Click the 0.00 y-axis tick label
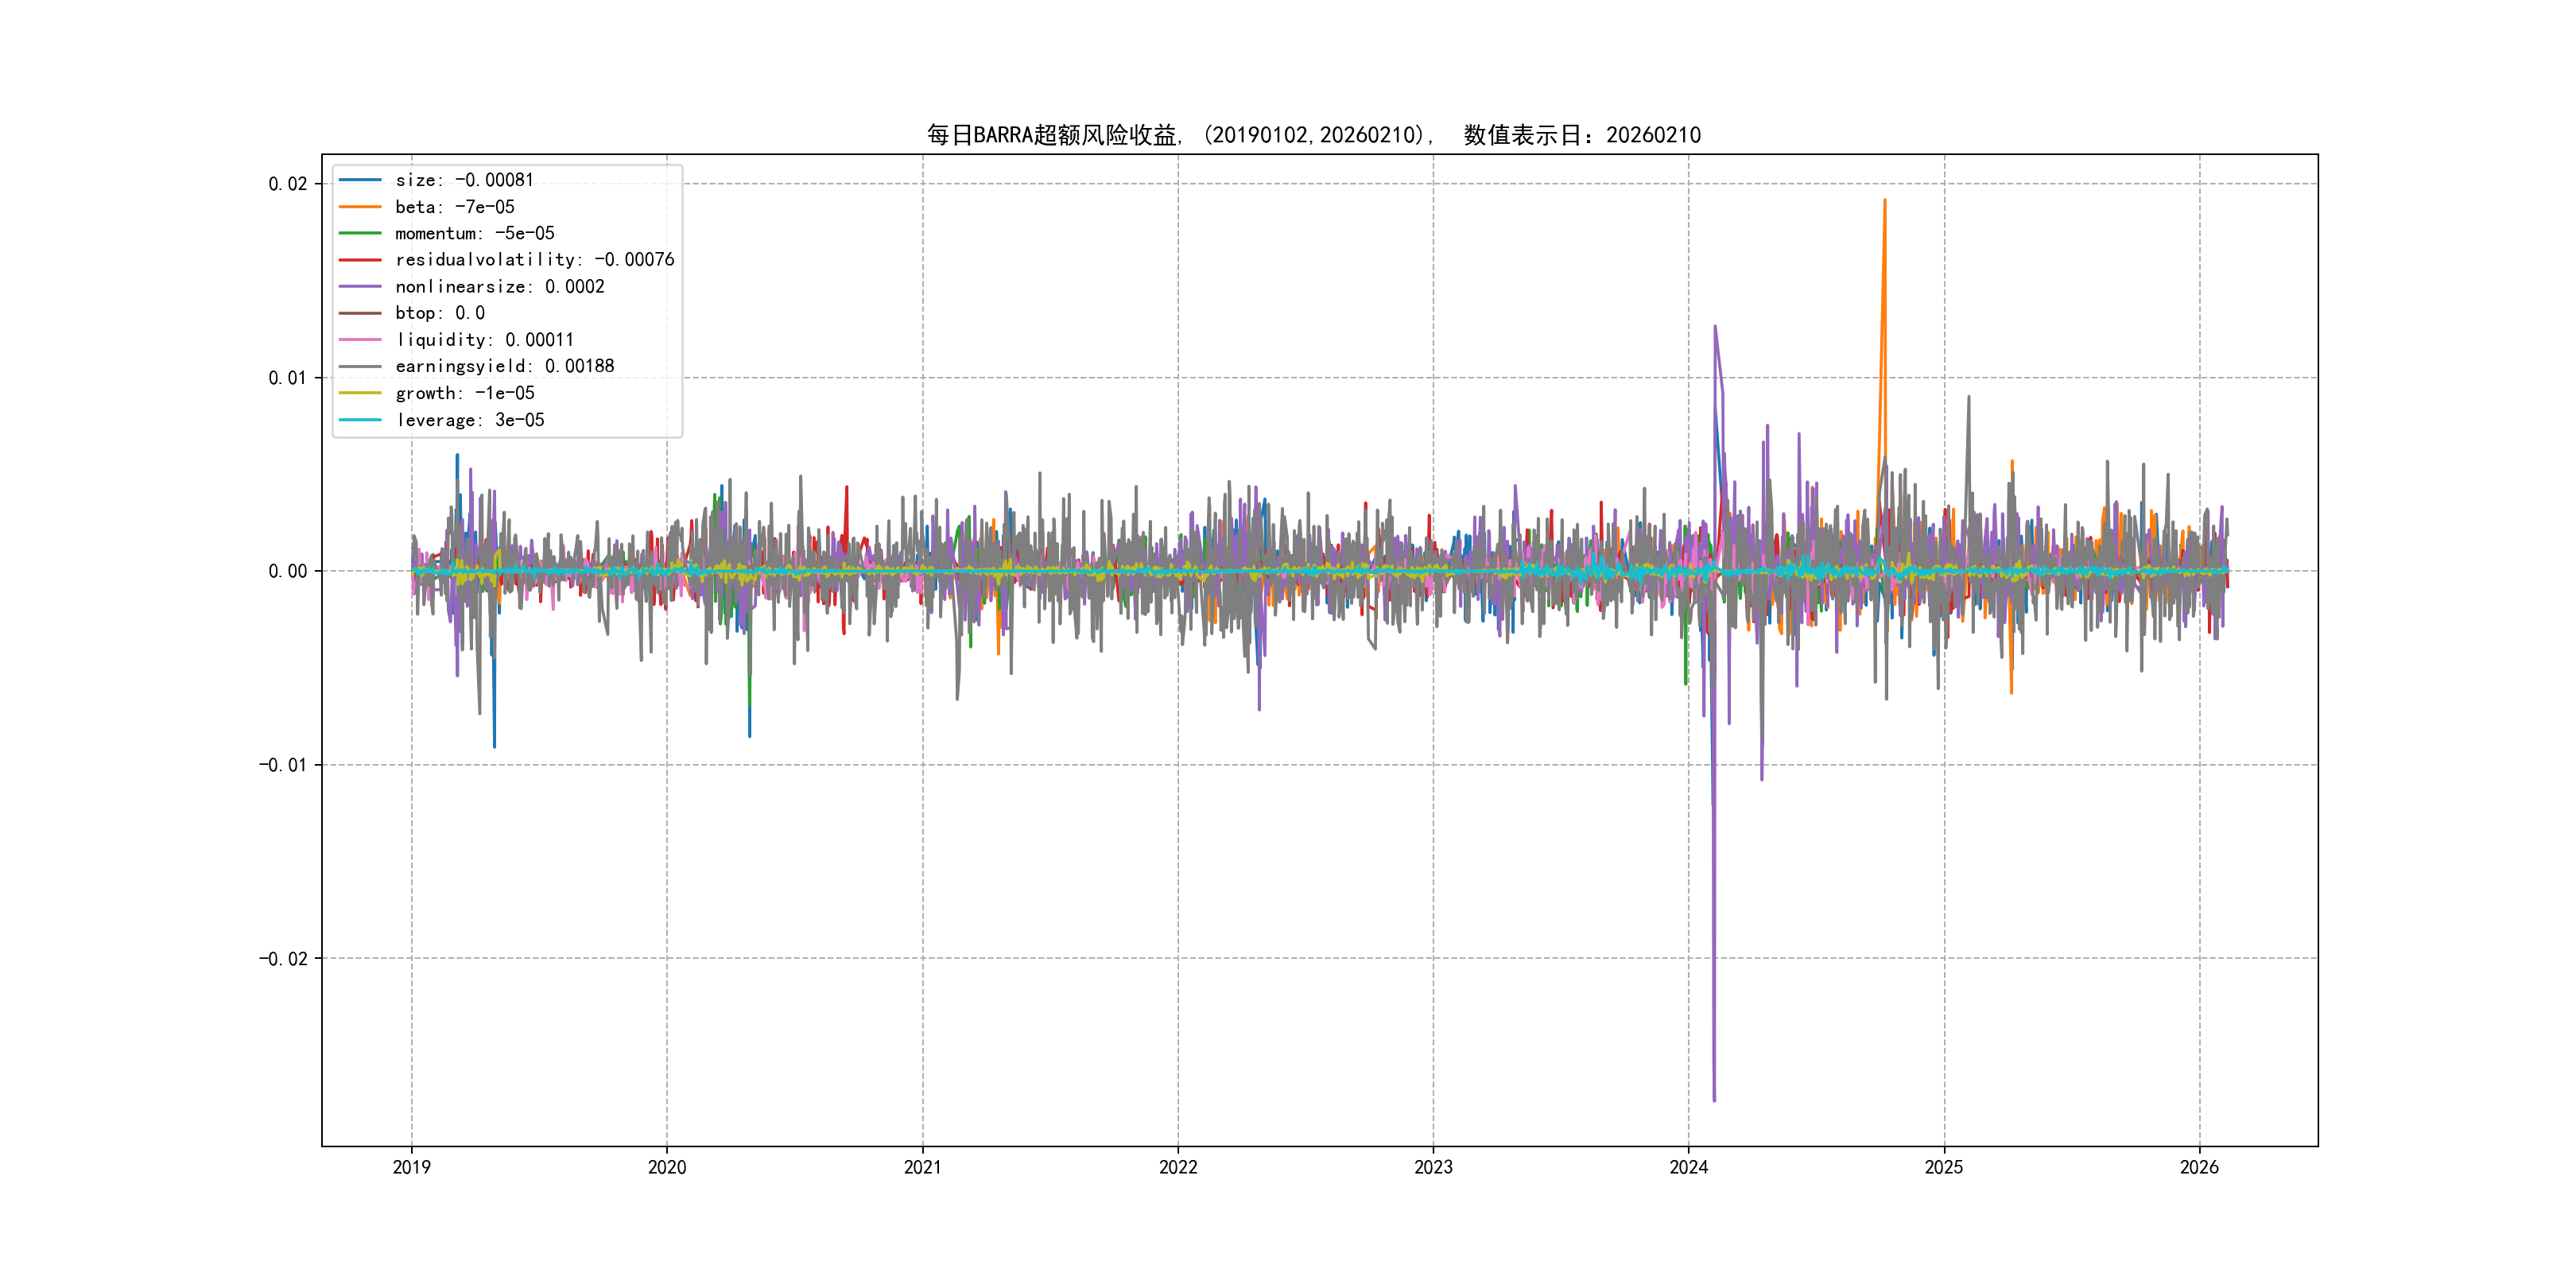The height and width of the screenshot is (1288, 2576). 287,571
